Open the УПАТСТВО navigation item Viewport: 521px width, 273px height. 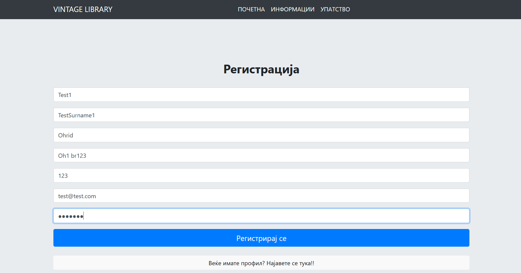click(x=335, y=10)
